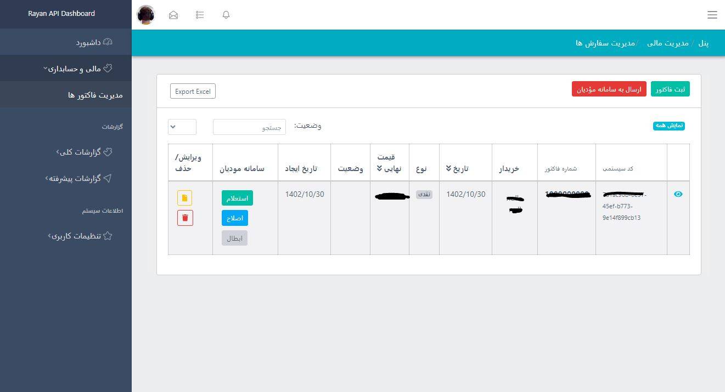
Task: Toggle the hamburger menu icon
Action: pos(712,15)
